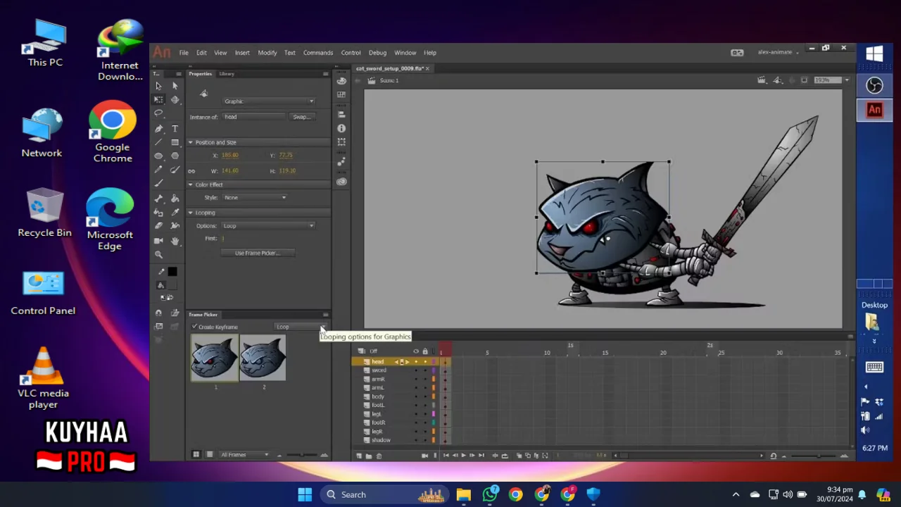Click the New Layer icon in timeline

359,456
